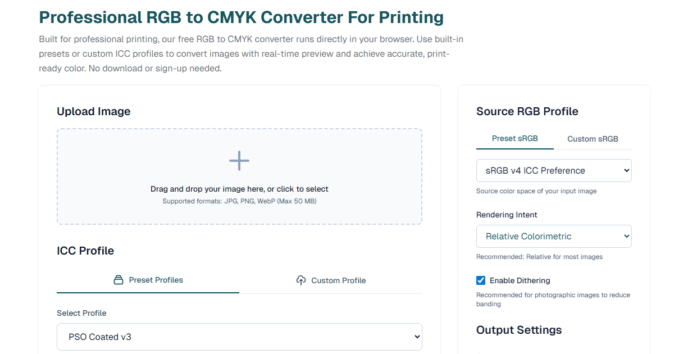The image size is (674, 354).
Task: Open the Select Profile dropdown showing PSO Coated v3
Action: [239, 337]
